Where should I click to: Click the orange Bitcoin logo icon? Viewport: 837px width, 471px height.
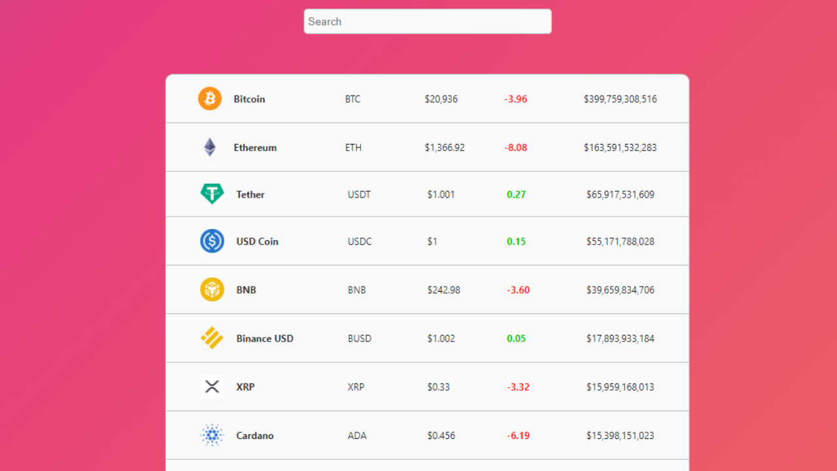(x=210, y=99)
